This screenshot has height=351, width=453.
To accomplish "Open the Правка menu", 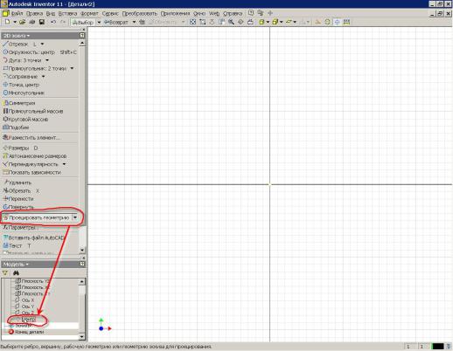I will (x=34, y=13).
